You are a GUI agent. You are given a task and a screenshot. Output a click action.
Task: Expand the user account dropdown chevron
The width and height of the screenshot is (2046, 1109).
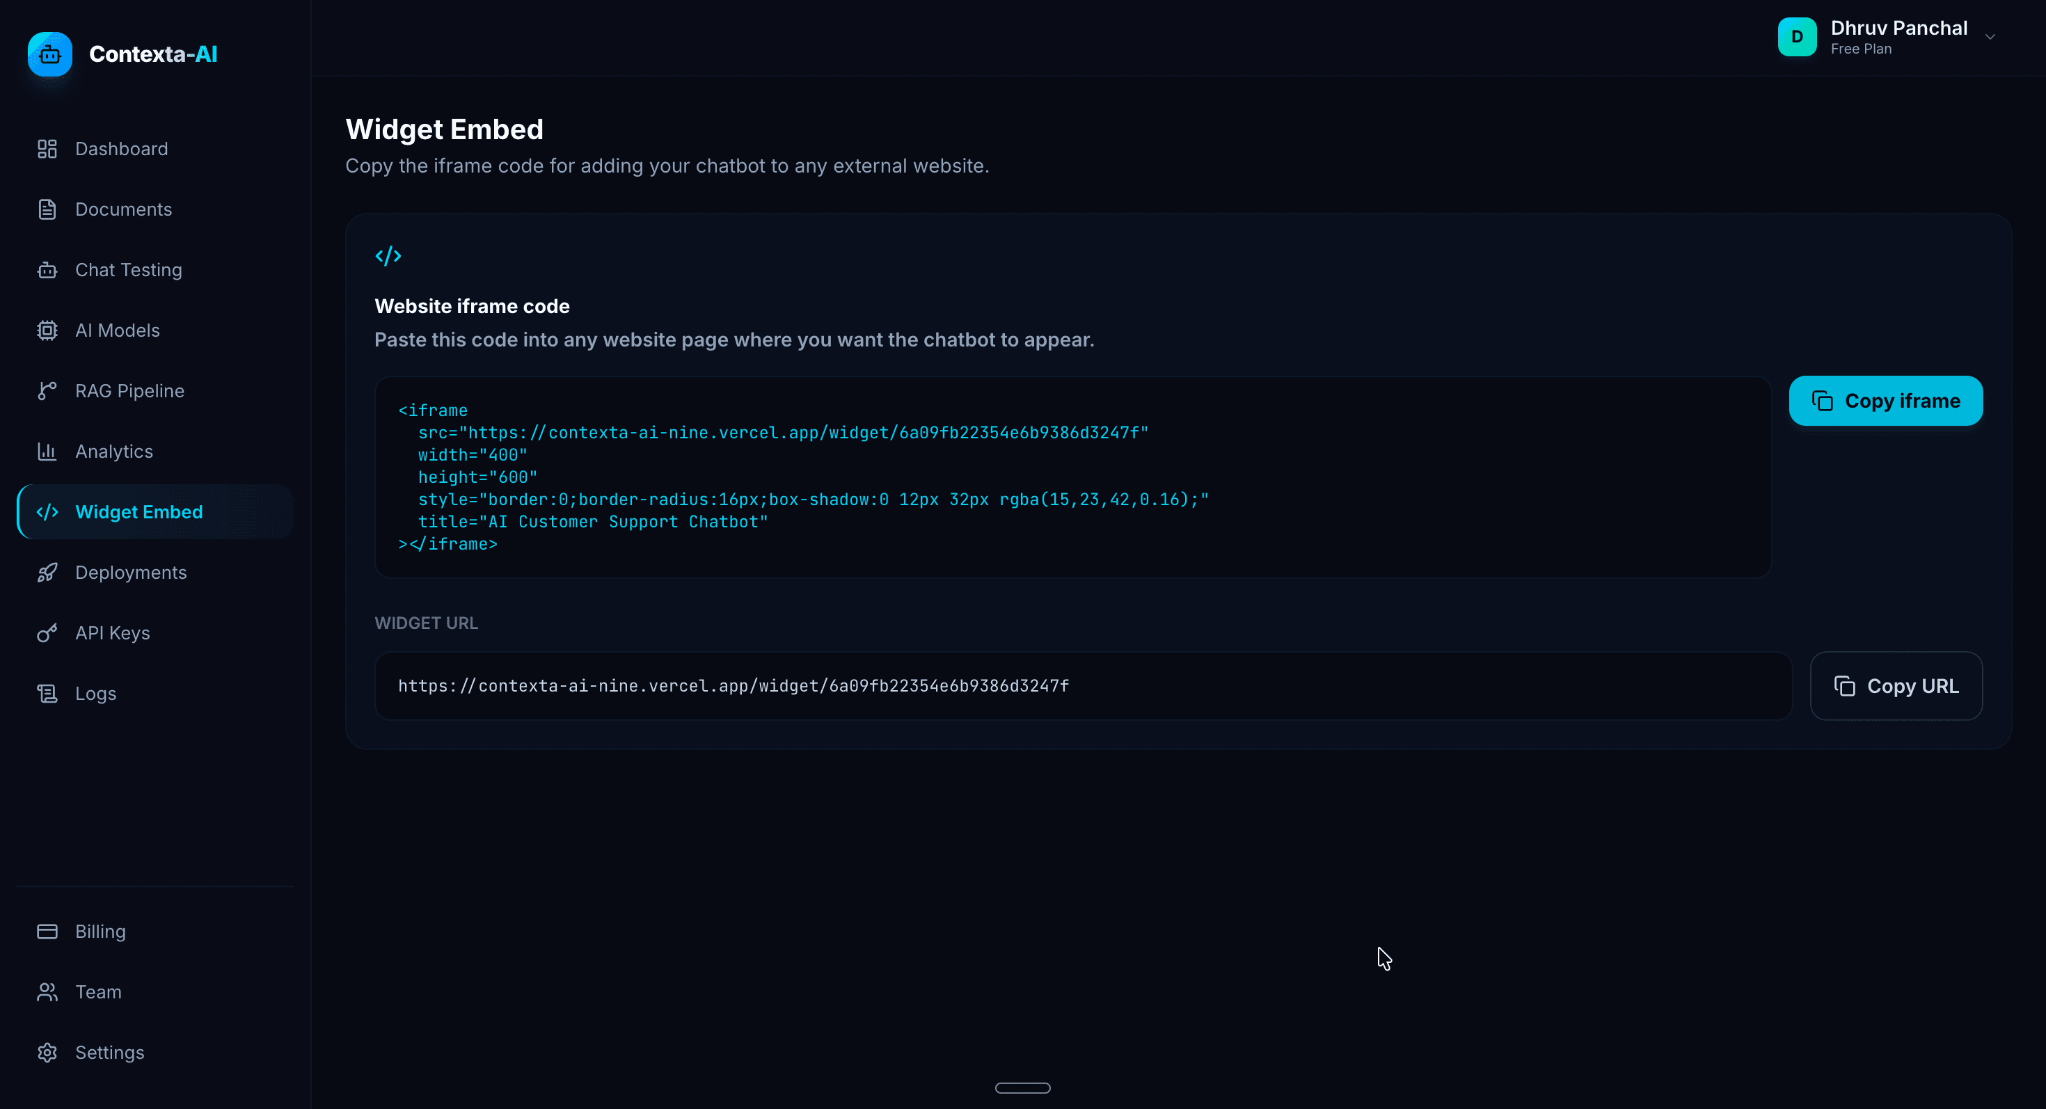[x=1990, y=36]
